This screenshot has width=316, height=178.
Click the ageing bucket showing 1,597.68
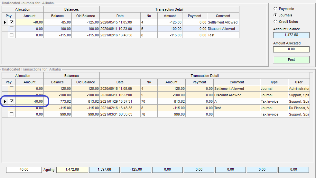pyautogui.click(x=104, y=170)
